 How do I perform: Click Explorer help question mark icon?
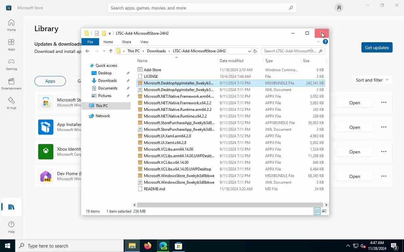(x=325, y=42)
